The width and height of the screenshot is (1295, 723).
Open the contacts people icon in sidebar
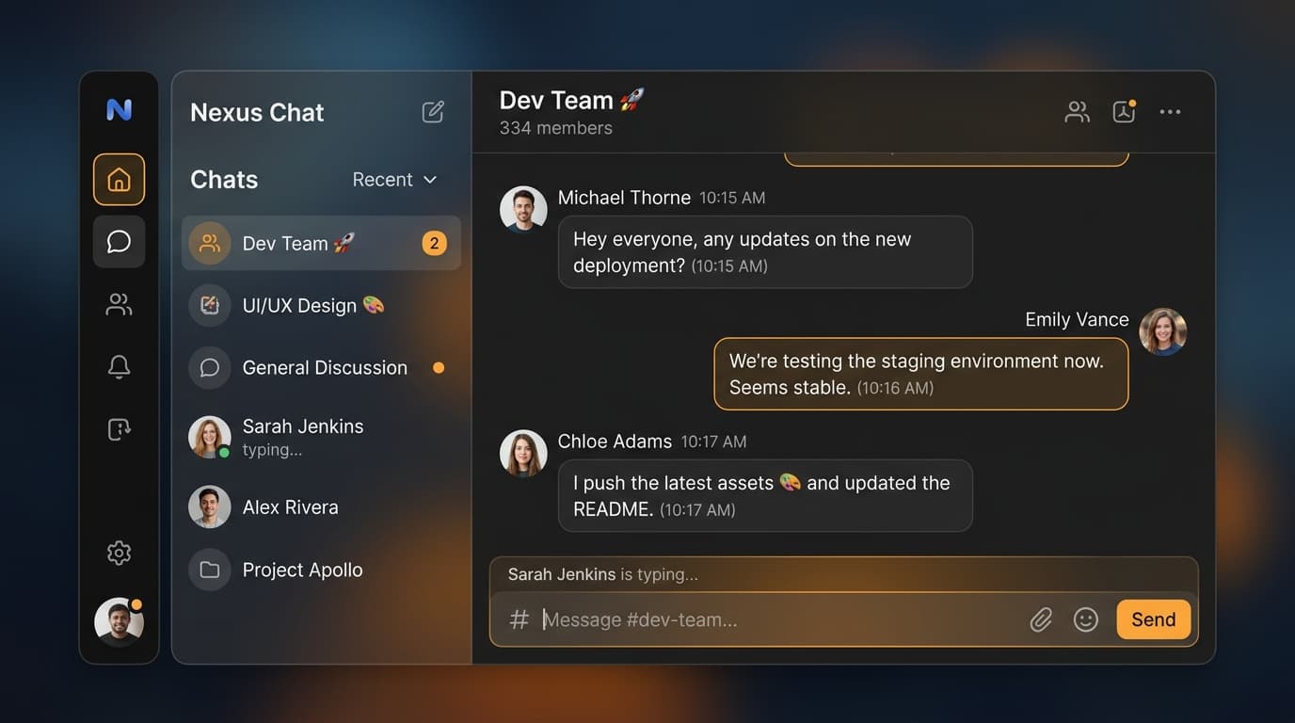[119, 304]
